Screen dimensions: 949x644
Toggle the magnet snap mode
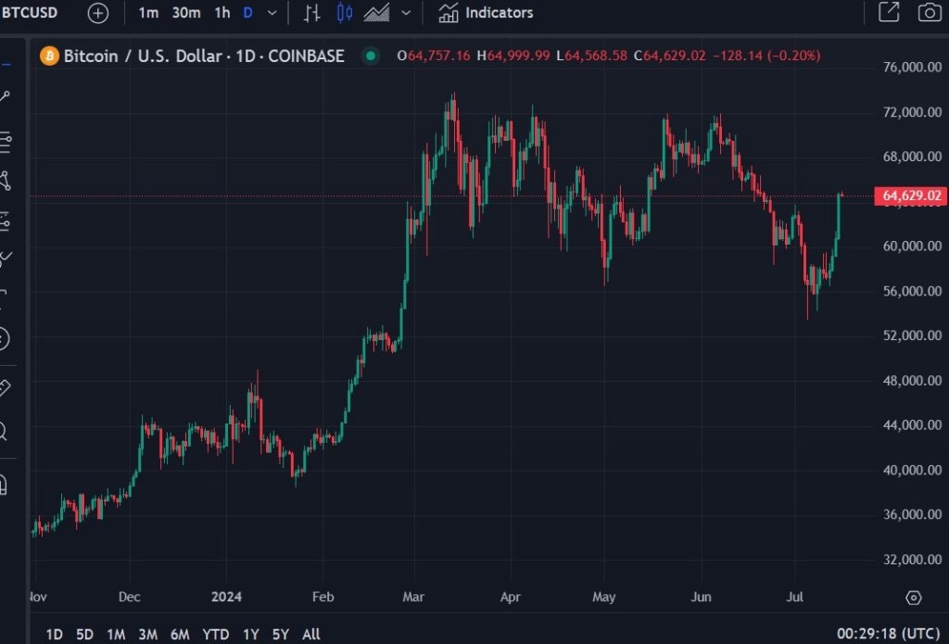[4, 485]
